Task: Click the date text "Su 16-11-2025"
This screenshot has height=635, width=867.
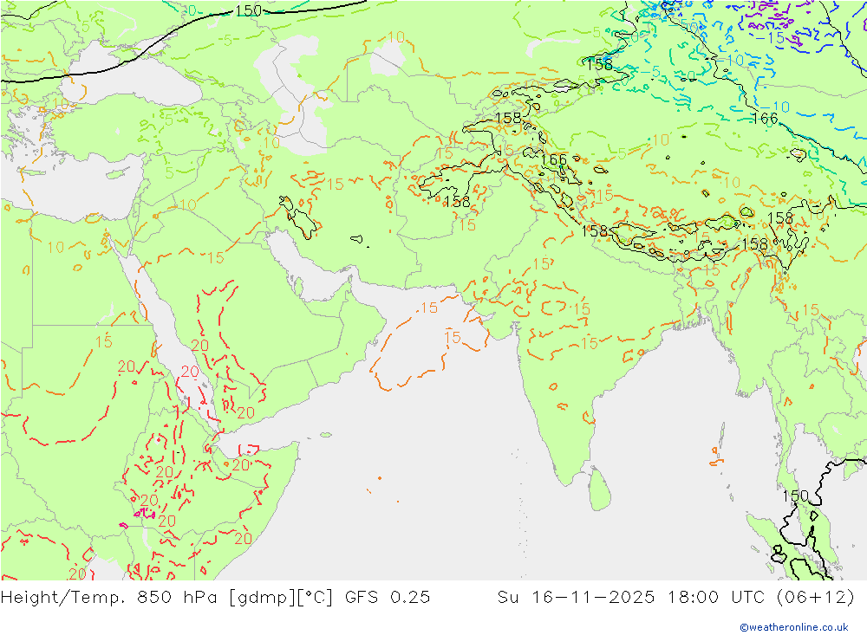Action: tap(576, 597)
